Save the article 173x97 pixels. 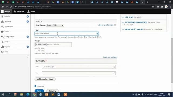39,91
